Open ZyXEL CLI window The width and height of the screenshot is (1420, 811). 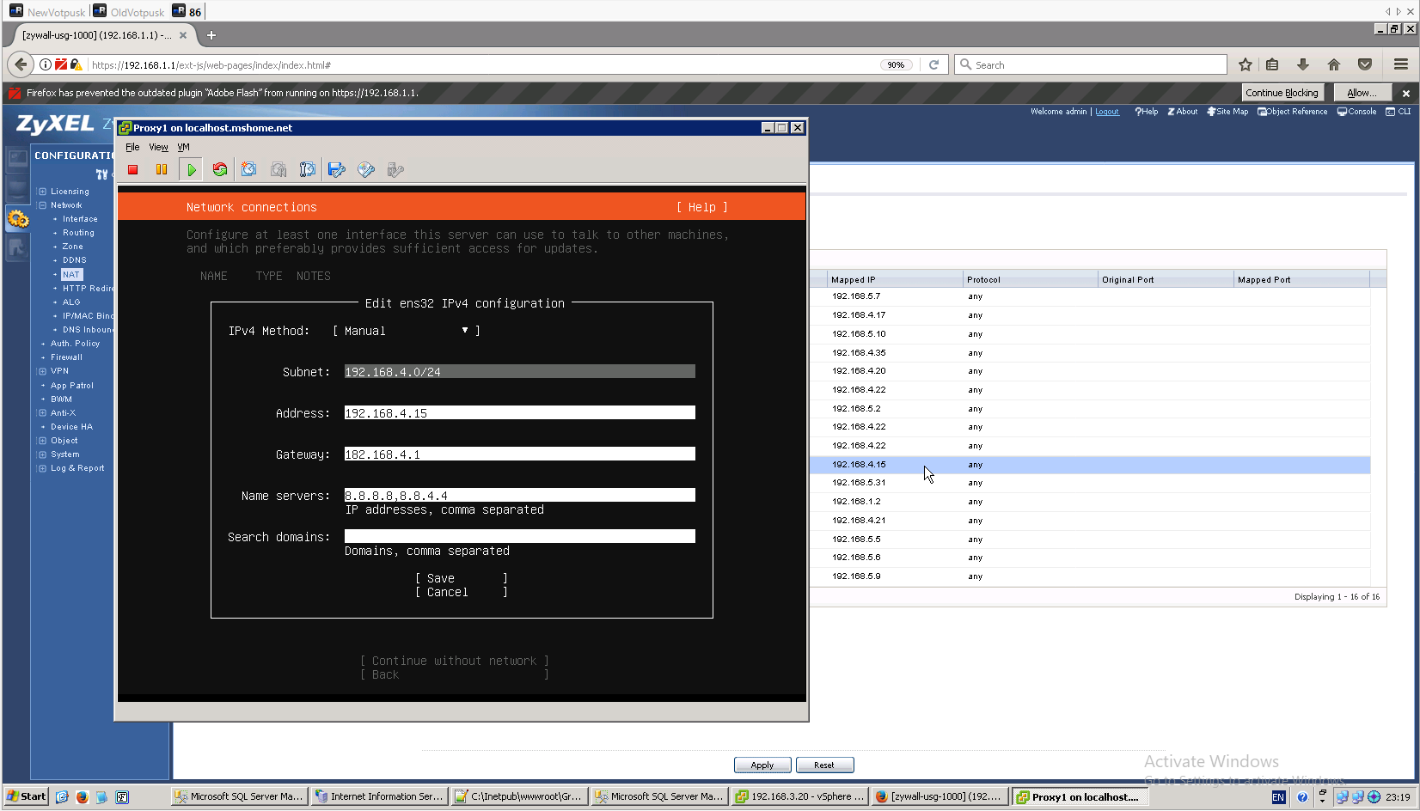click(x=1399, y=112)
